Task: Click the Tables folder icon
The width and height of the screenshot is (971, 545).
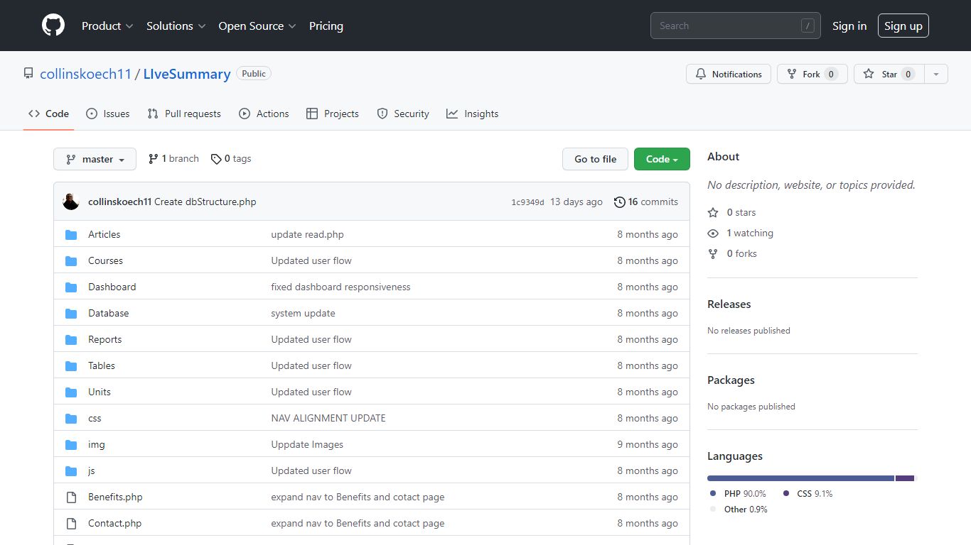Action: (x=71, y=365)
